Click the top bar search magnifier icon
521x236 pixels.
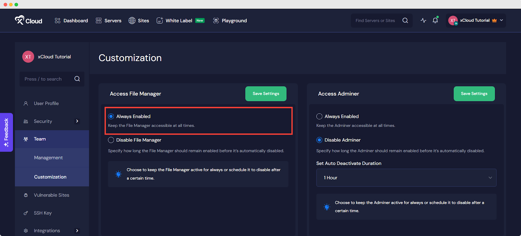405,21
